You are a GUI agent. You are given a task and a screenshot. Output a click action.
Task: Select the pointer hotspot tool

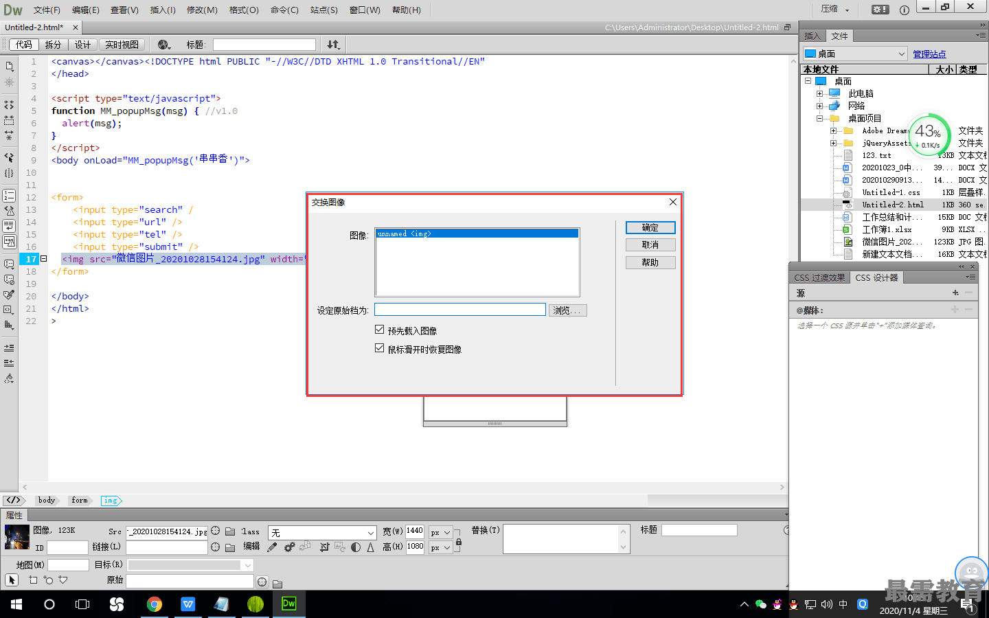point(12,580)
